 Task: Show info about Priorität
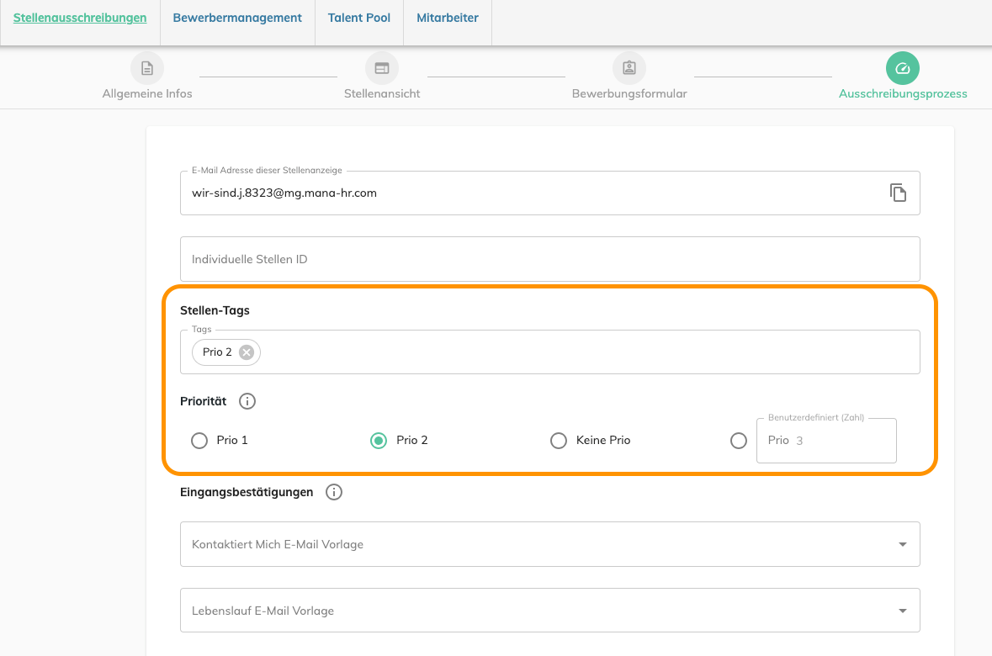(247, 401)
